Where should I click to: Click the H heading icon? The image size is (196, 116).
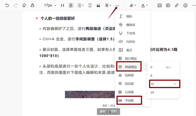[62, 5]
